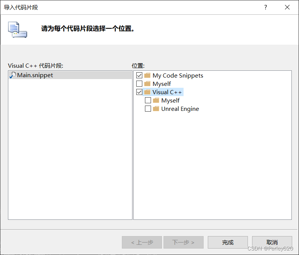Click the disabled 上一步 button
Screen dimensions: 299x255
(142, 242)
